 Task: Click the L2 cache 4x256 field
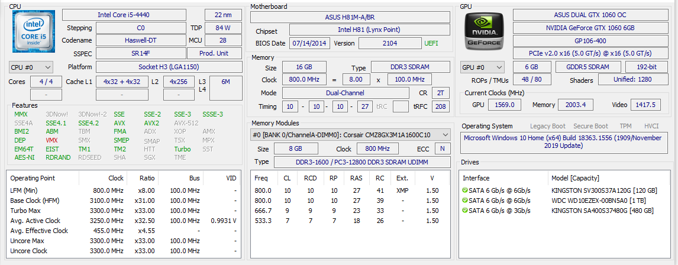[x=179, y=82]
